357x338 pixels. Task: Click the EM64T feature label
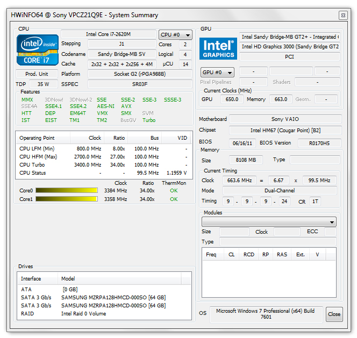pos(78,113)
